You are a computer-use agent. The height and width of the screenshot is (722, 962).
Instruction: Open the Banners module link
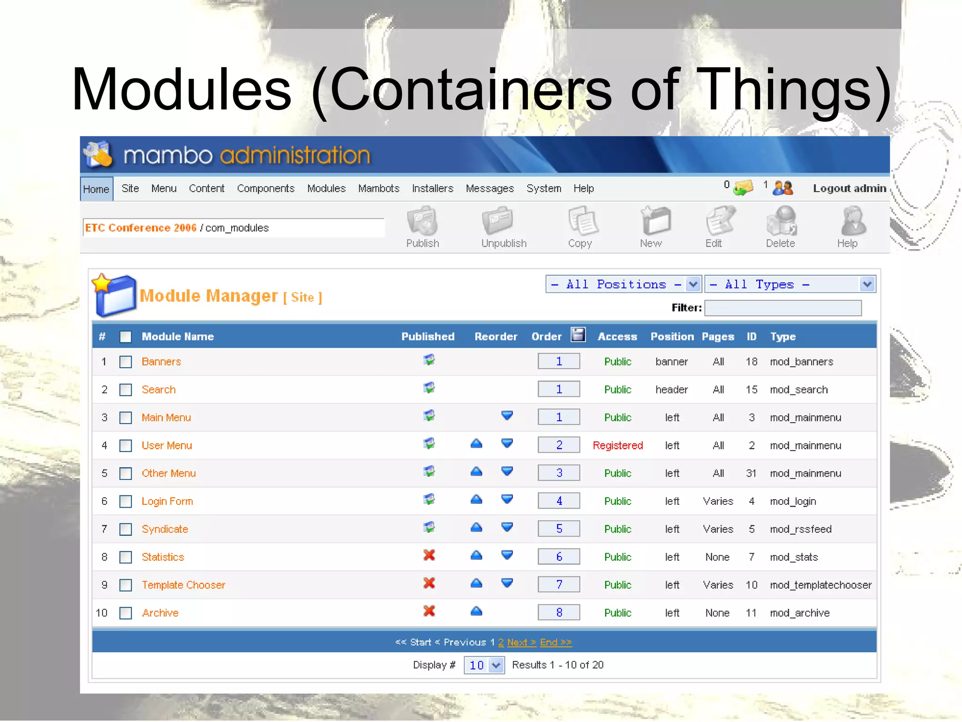[x=161, y=362]
